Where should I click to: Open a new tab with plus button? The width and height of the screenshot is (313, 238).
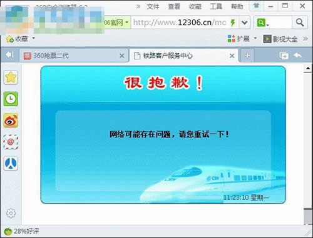247,56
